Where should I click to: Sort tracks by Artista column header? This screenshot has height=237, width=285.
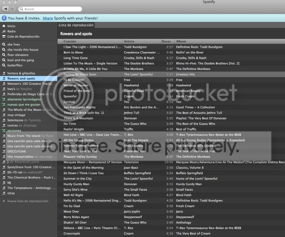click(x=129, y=41)
